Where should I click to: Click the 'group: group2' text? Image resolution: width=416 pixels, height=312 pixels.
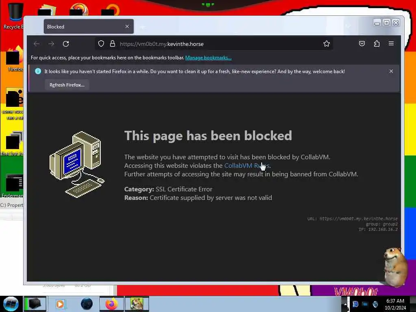[381, 224]
